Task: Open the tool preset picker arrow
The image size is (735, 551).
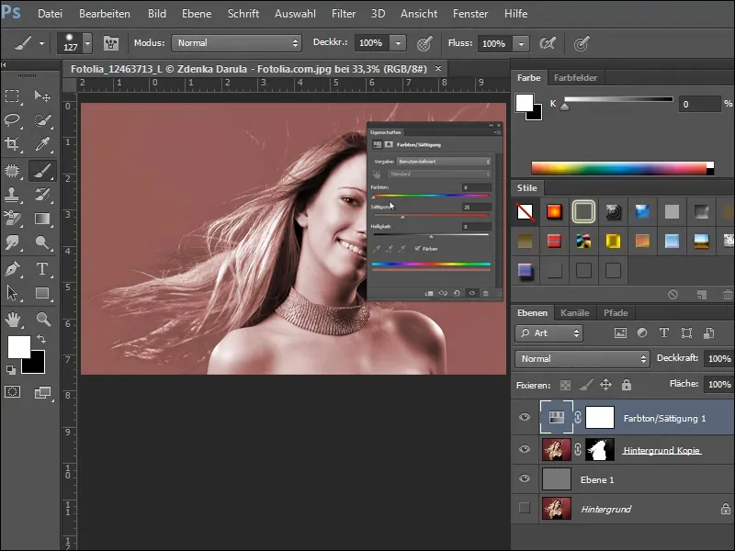Action: [x=41, y=43]
